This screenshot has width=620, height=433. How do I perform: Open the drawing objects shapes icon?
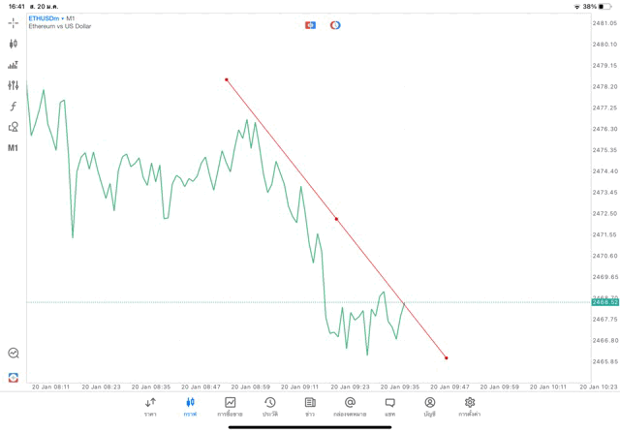coord(14,127)
